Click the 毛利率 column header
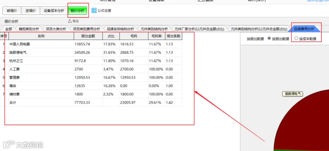 click(x=156, y=36)
